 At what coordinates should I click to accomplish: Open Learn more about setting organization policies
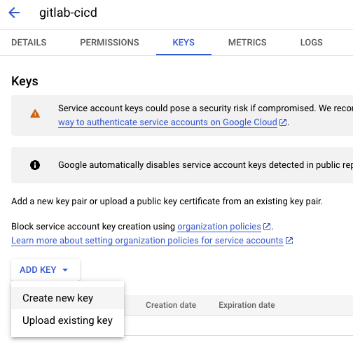147,241
